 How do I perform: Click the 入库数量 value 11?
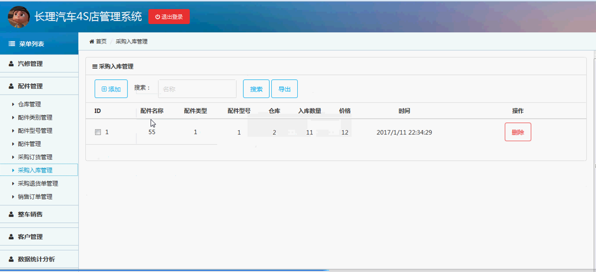click(310, 132)
